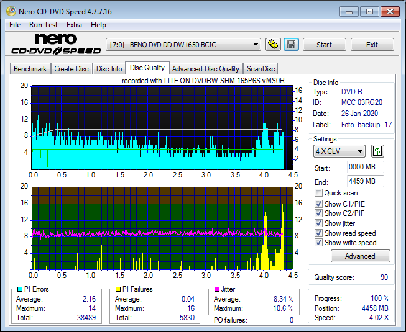Click the Start MB input field

(365, 167)
